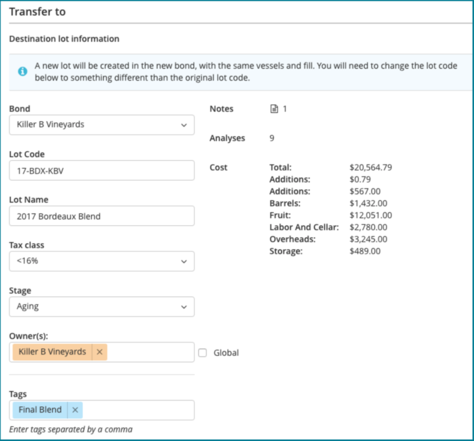Screen dimensions: 474x441
Task: Click into the Lot Code field
Action: [x=102, y=170]
